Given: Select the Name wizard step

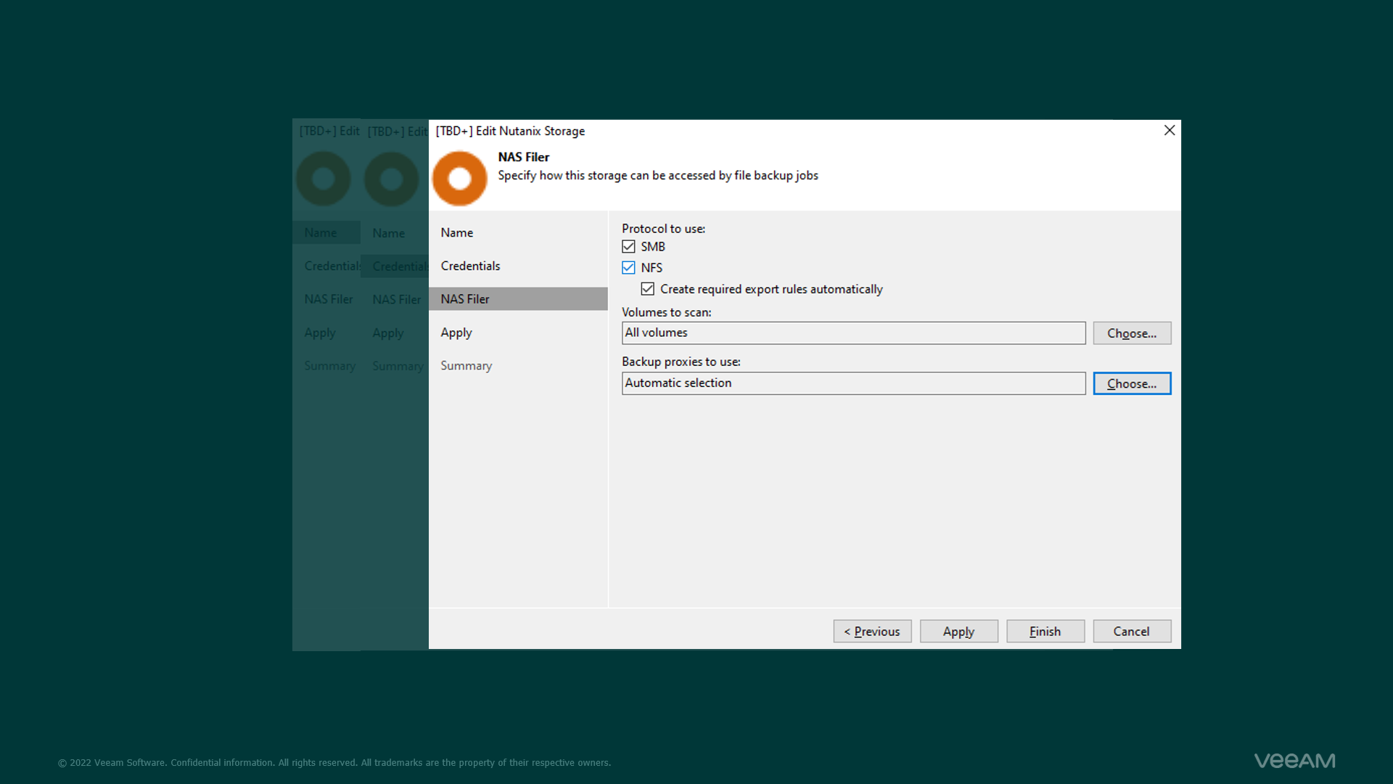Looking at the screenshot, I should click(x=518, y=233).
